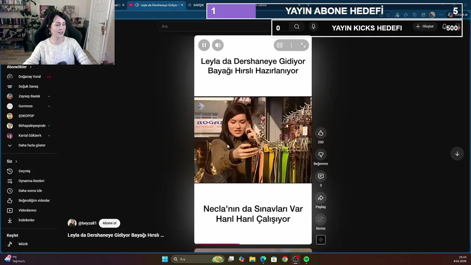Image resolution: width=471 pixels, height=265 pixels.
Task: Open Beğendiğim videolar liked videos
Action: pos(34,201)
